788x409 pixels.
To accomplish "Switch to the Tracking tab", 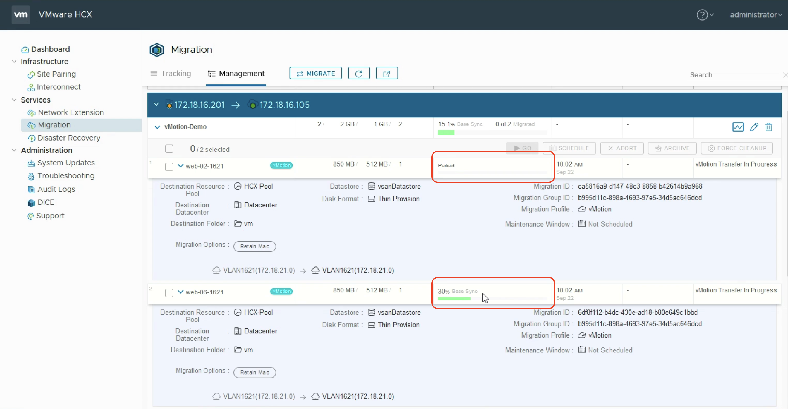I will (171, 74).
